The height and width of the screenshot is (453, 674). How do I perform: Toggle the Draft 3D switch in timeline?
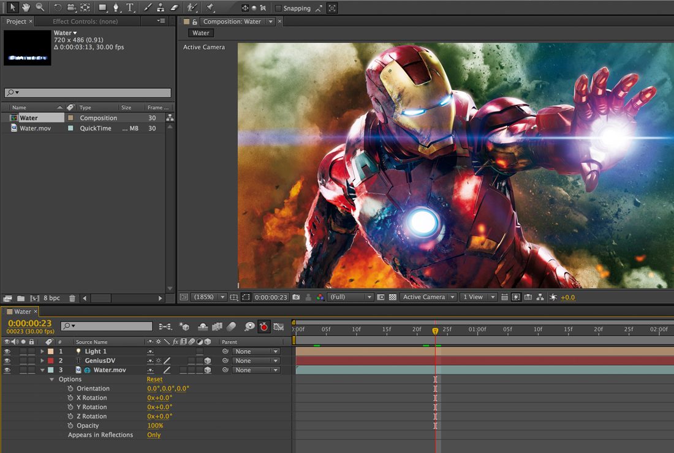point(184,327)
